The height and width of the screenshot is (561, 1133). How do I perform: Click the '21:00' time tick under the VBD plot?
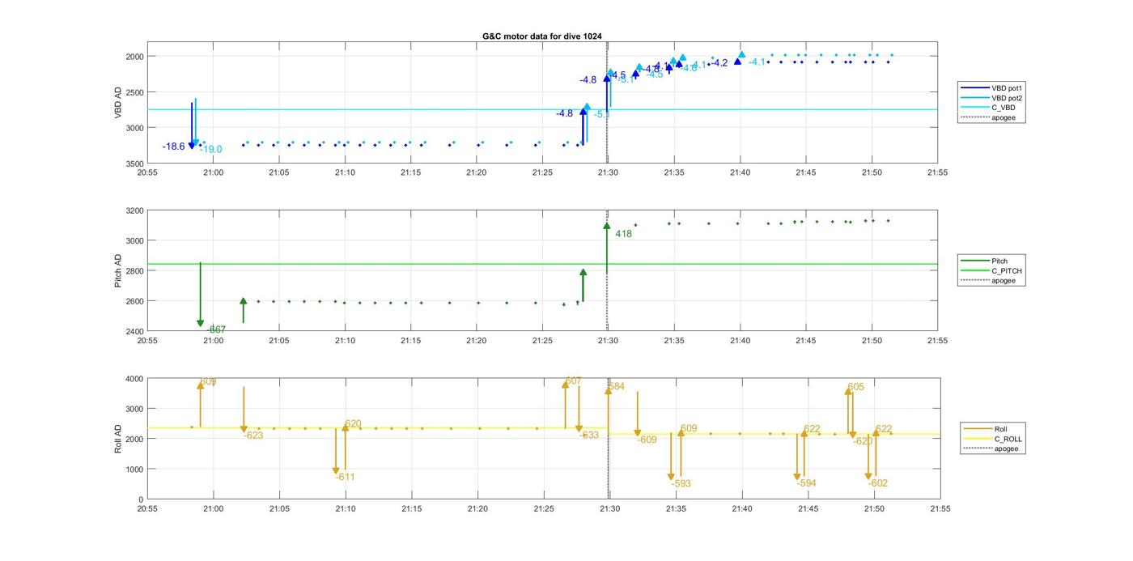pyautogui.click(x=213, y=172)
